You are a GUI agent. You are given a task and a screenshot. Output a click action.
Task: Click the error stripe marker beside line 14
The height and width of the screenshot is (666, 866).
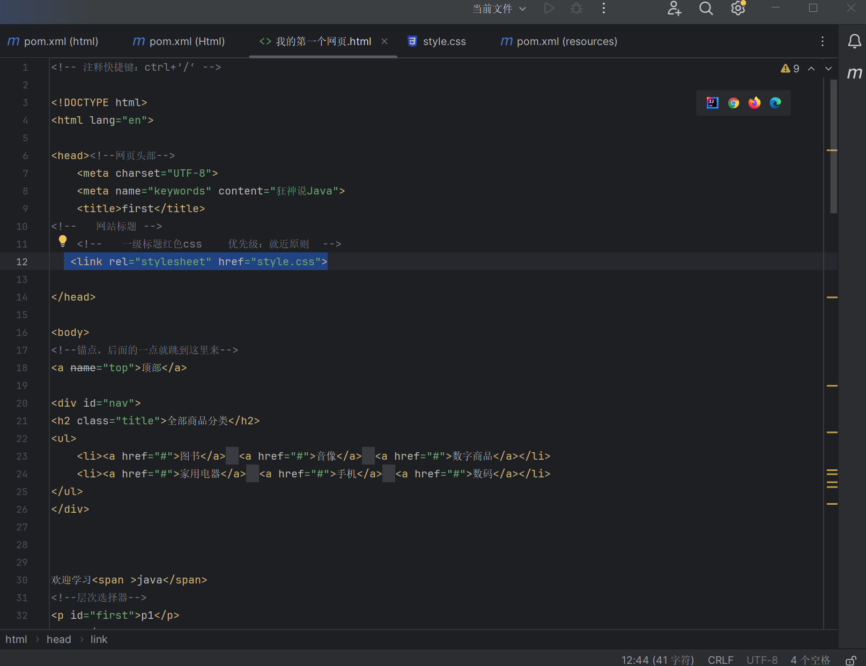(x=832, y=297)
